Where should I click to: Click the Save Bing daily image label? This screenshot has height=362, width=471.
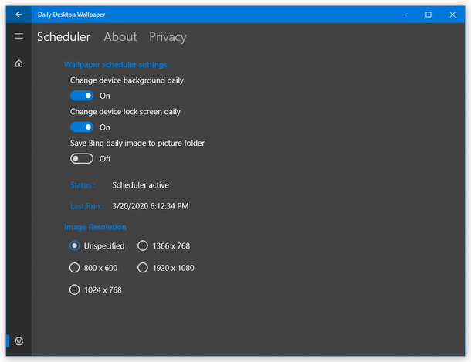[x=137, y=144]
